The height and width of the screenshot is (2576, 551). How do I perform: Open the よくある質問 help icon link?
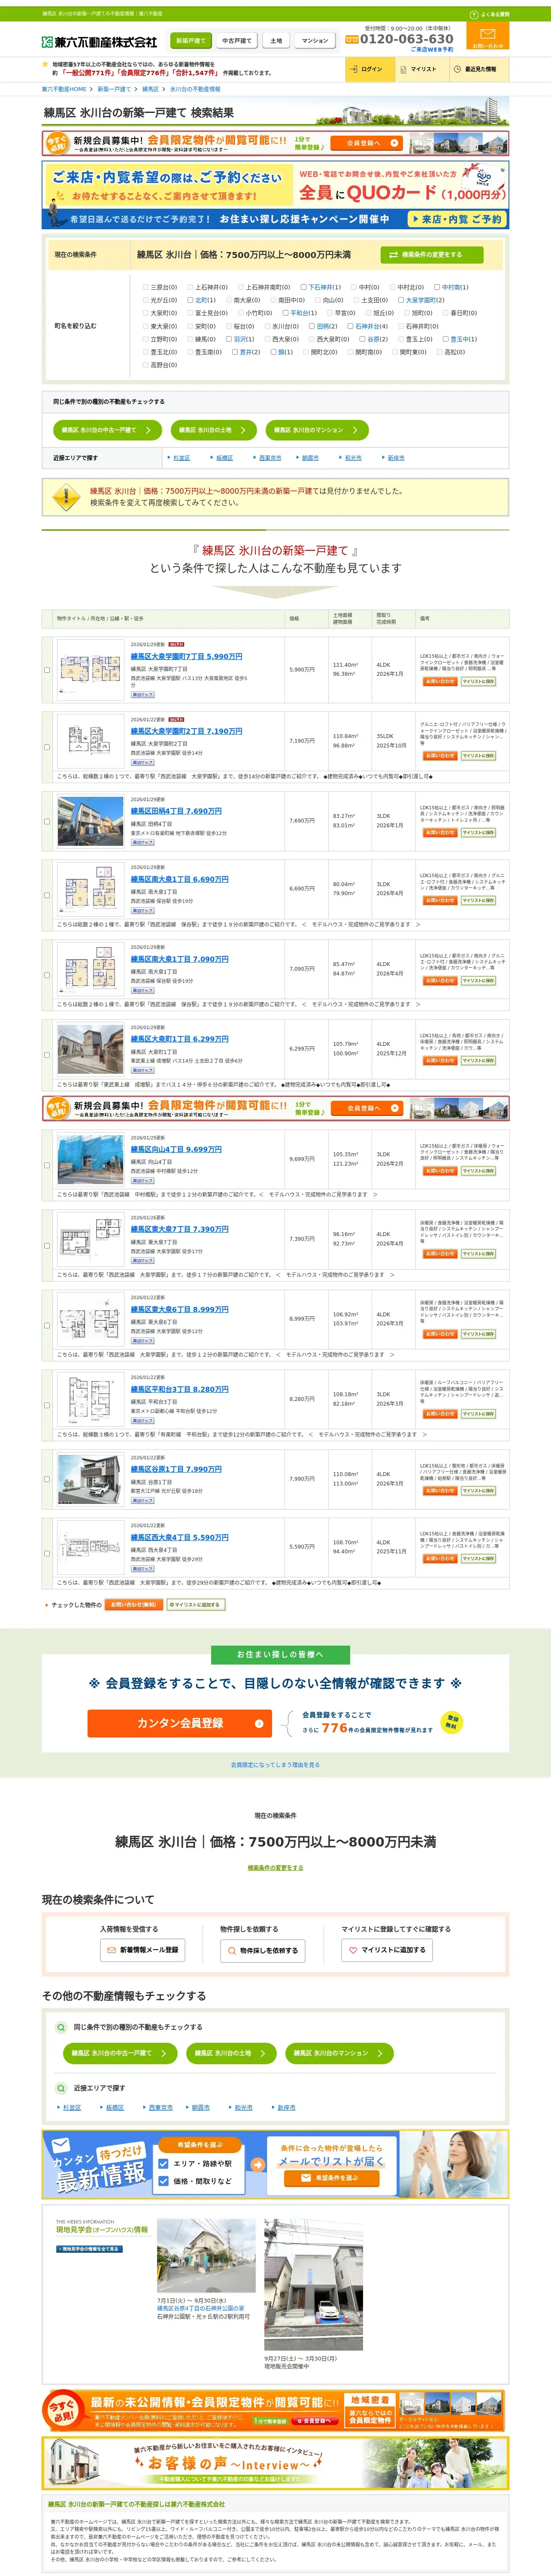tap(489, 15)
